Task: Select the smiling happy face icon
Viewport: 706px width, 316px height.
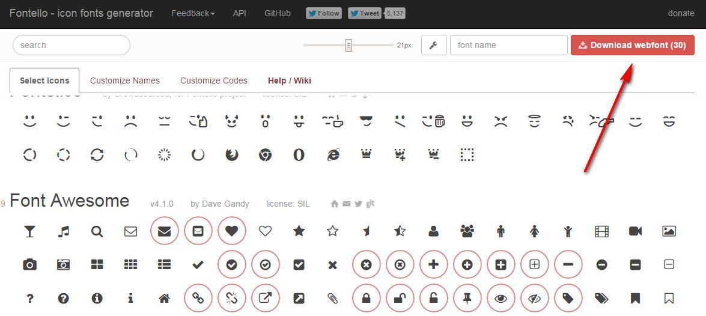Action: 29,121
